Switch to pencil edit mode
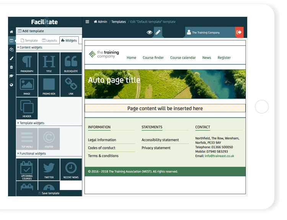287x220 pixels. click(x=158, y=33)
